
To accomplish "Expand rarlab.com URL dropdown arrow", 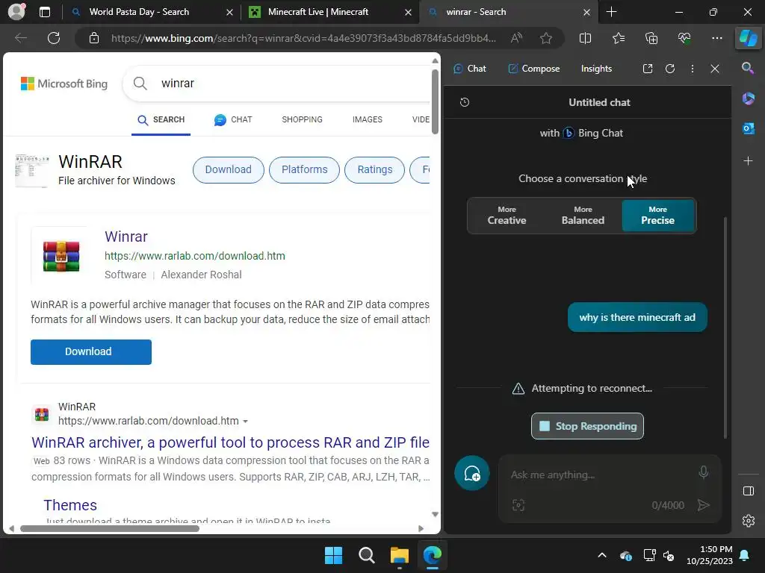I will click(x=245, y=422).
